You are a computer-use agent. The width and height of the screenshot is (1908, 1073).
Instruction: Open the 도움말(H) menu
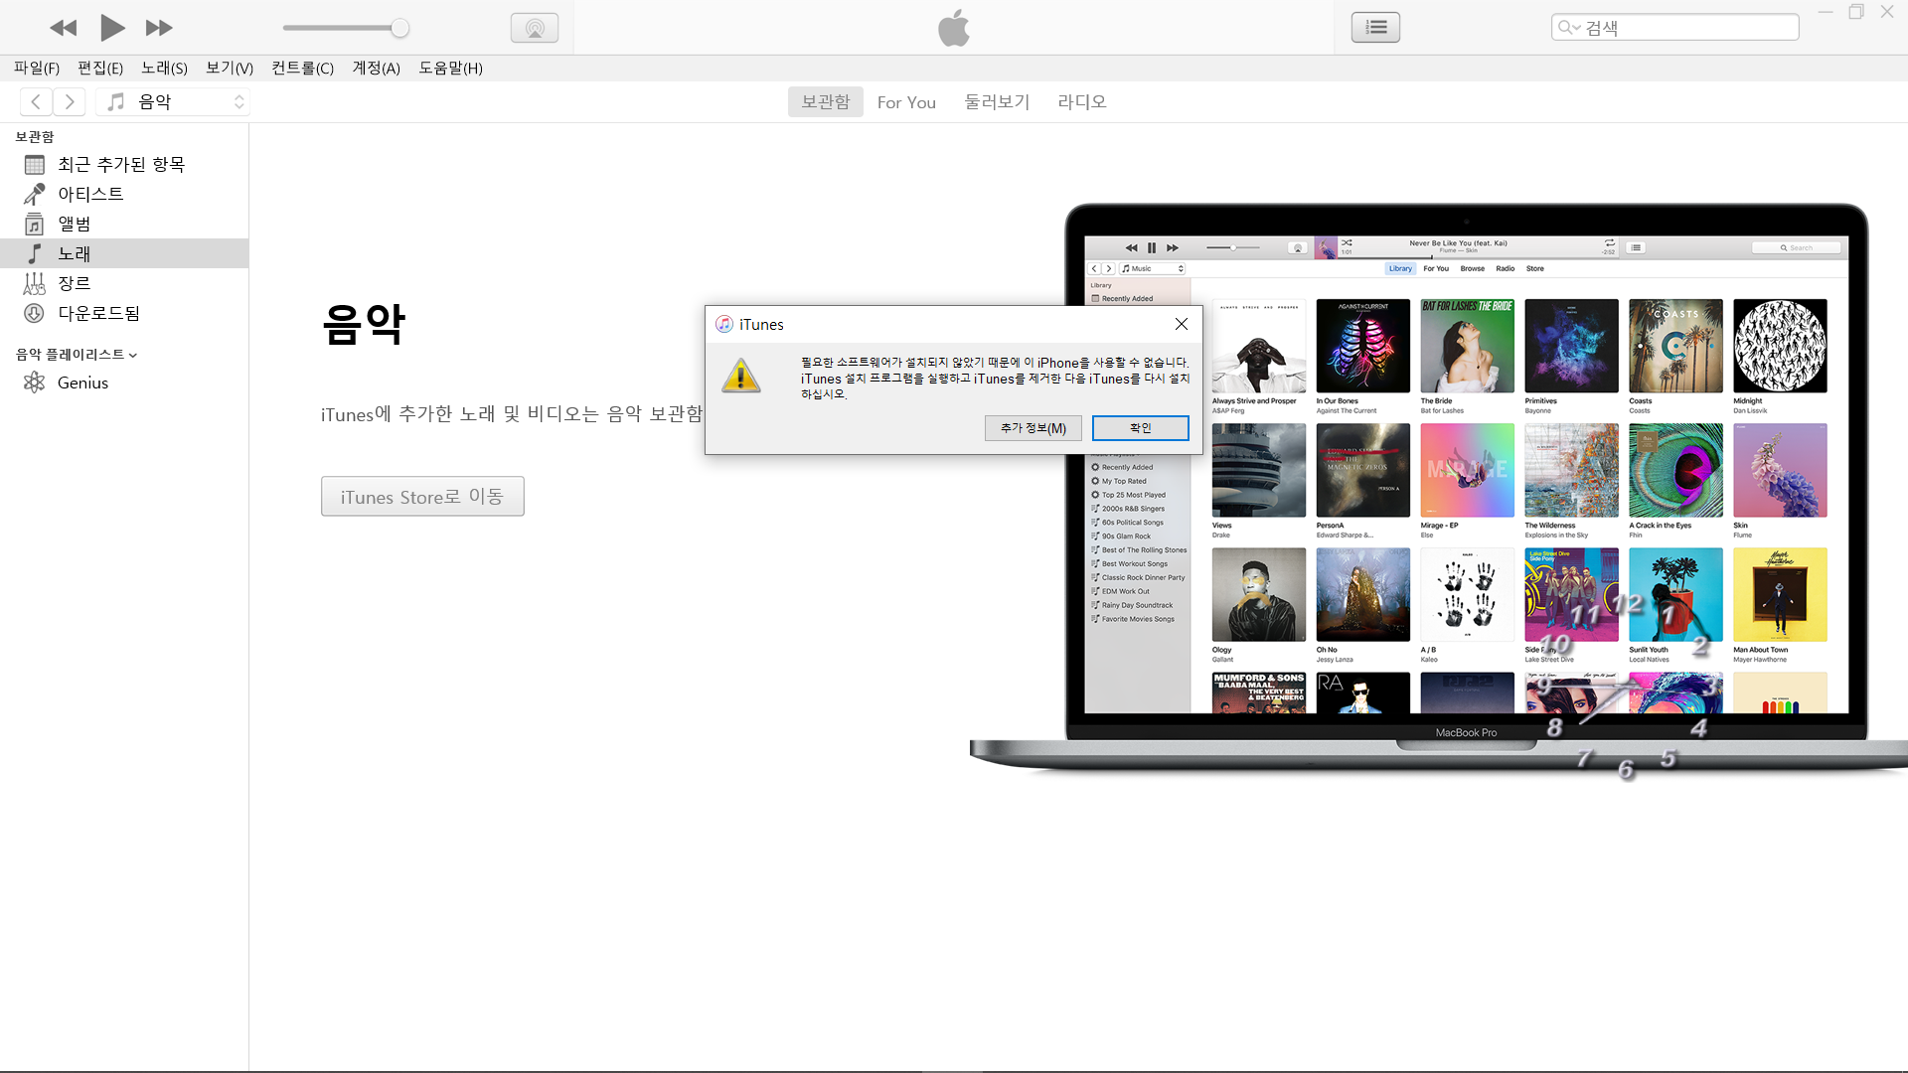[450, 68]
